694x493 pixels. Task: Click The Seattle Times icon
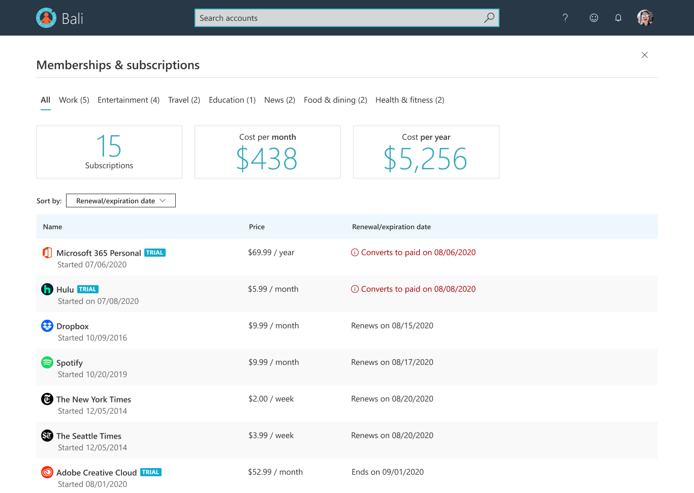coord(47,436)
